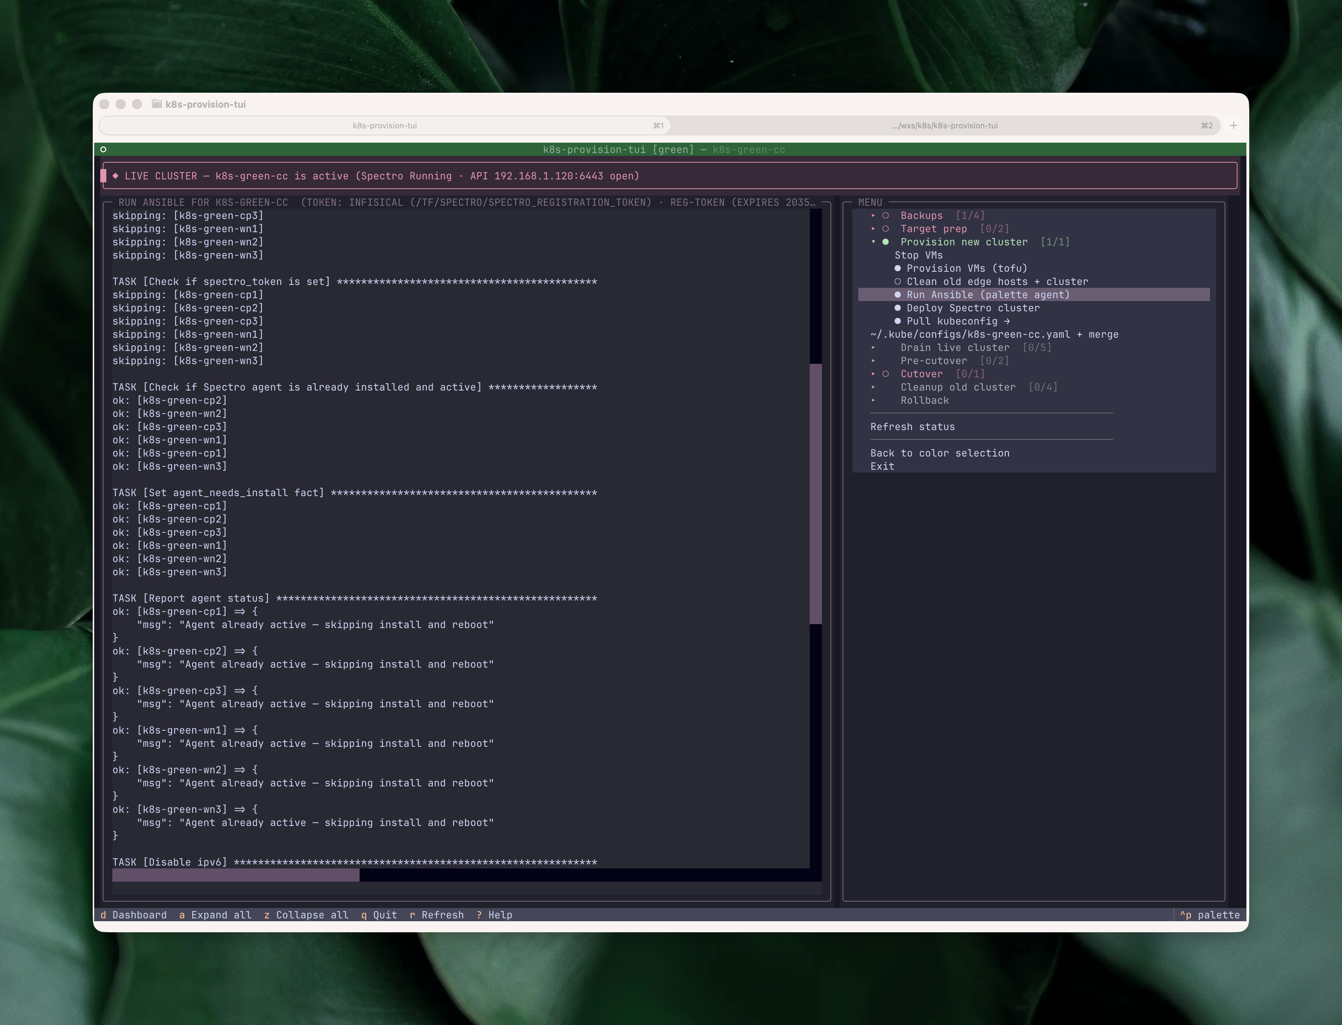Open the command palette in footer
This screenshot has width=1342, height=1025.
[1210, 915]
